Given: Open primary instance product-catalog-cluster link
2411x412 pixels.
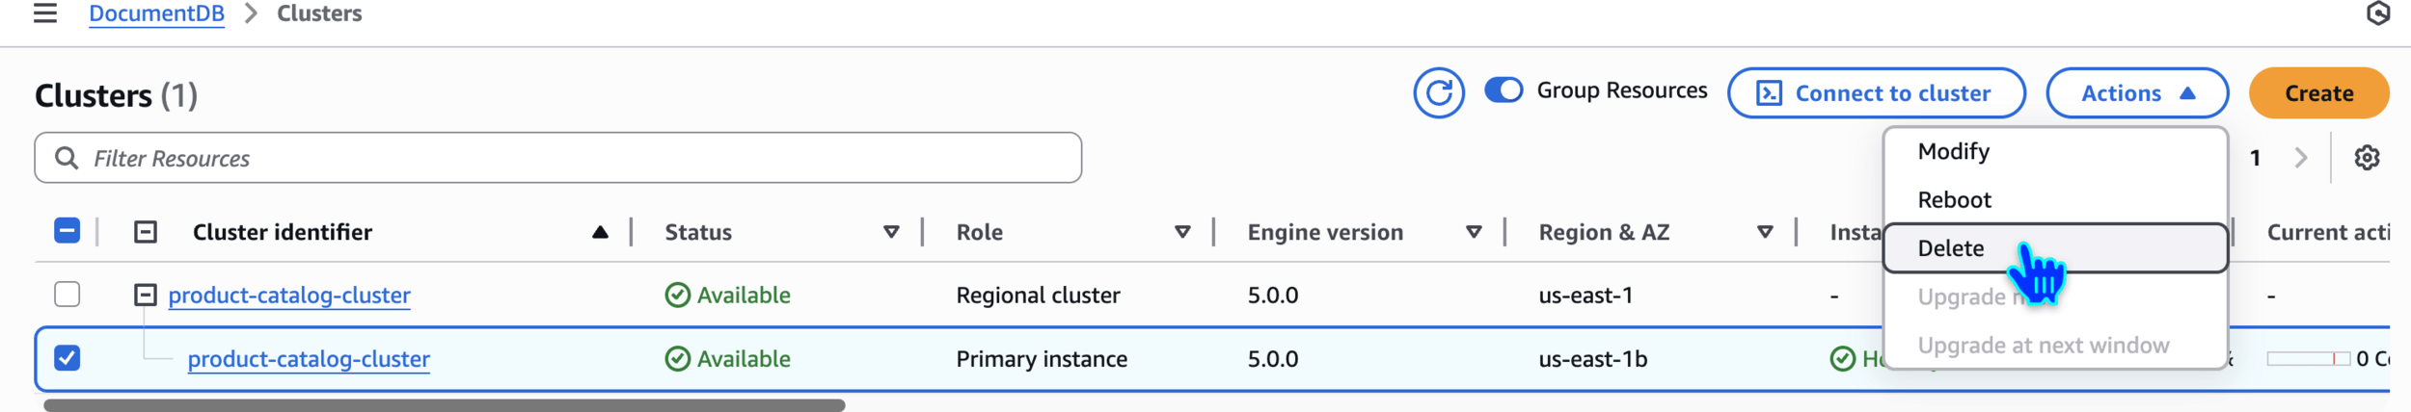Looking at the screenshot, I should pos(309,359).
